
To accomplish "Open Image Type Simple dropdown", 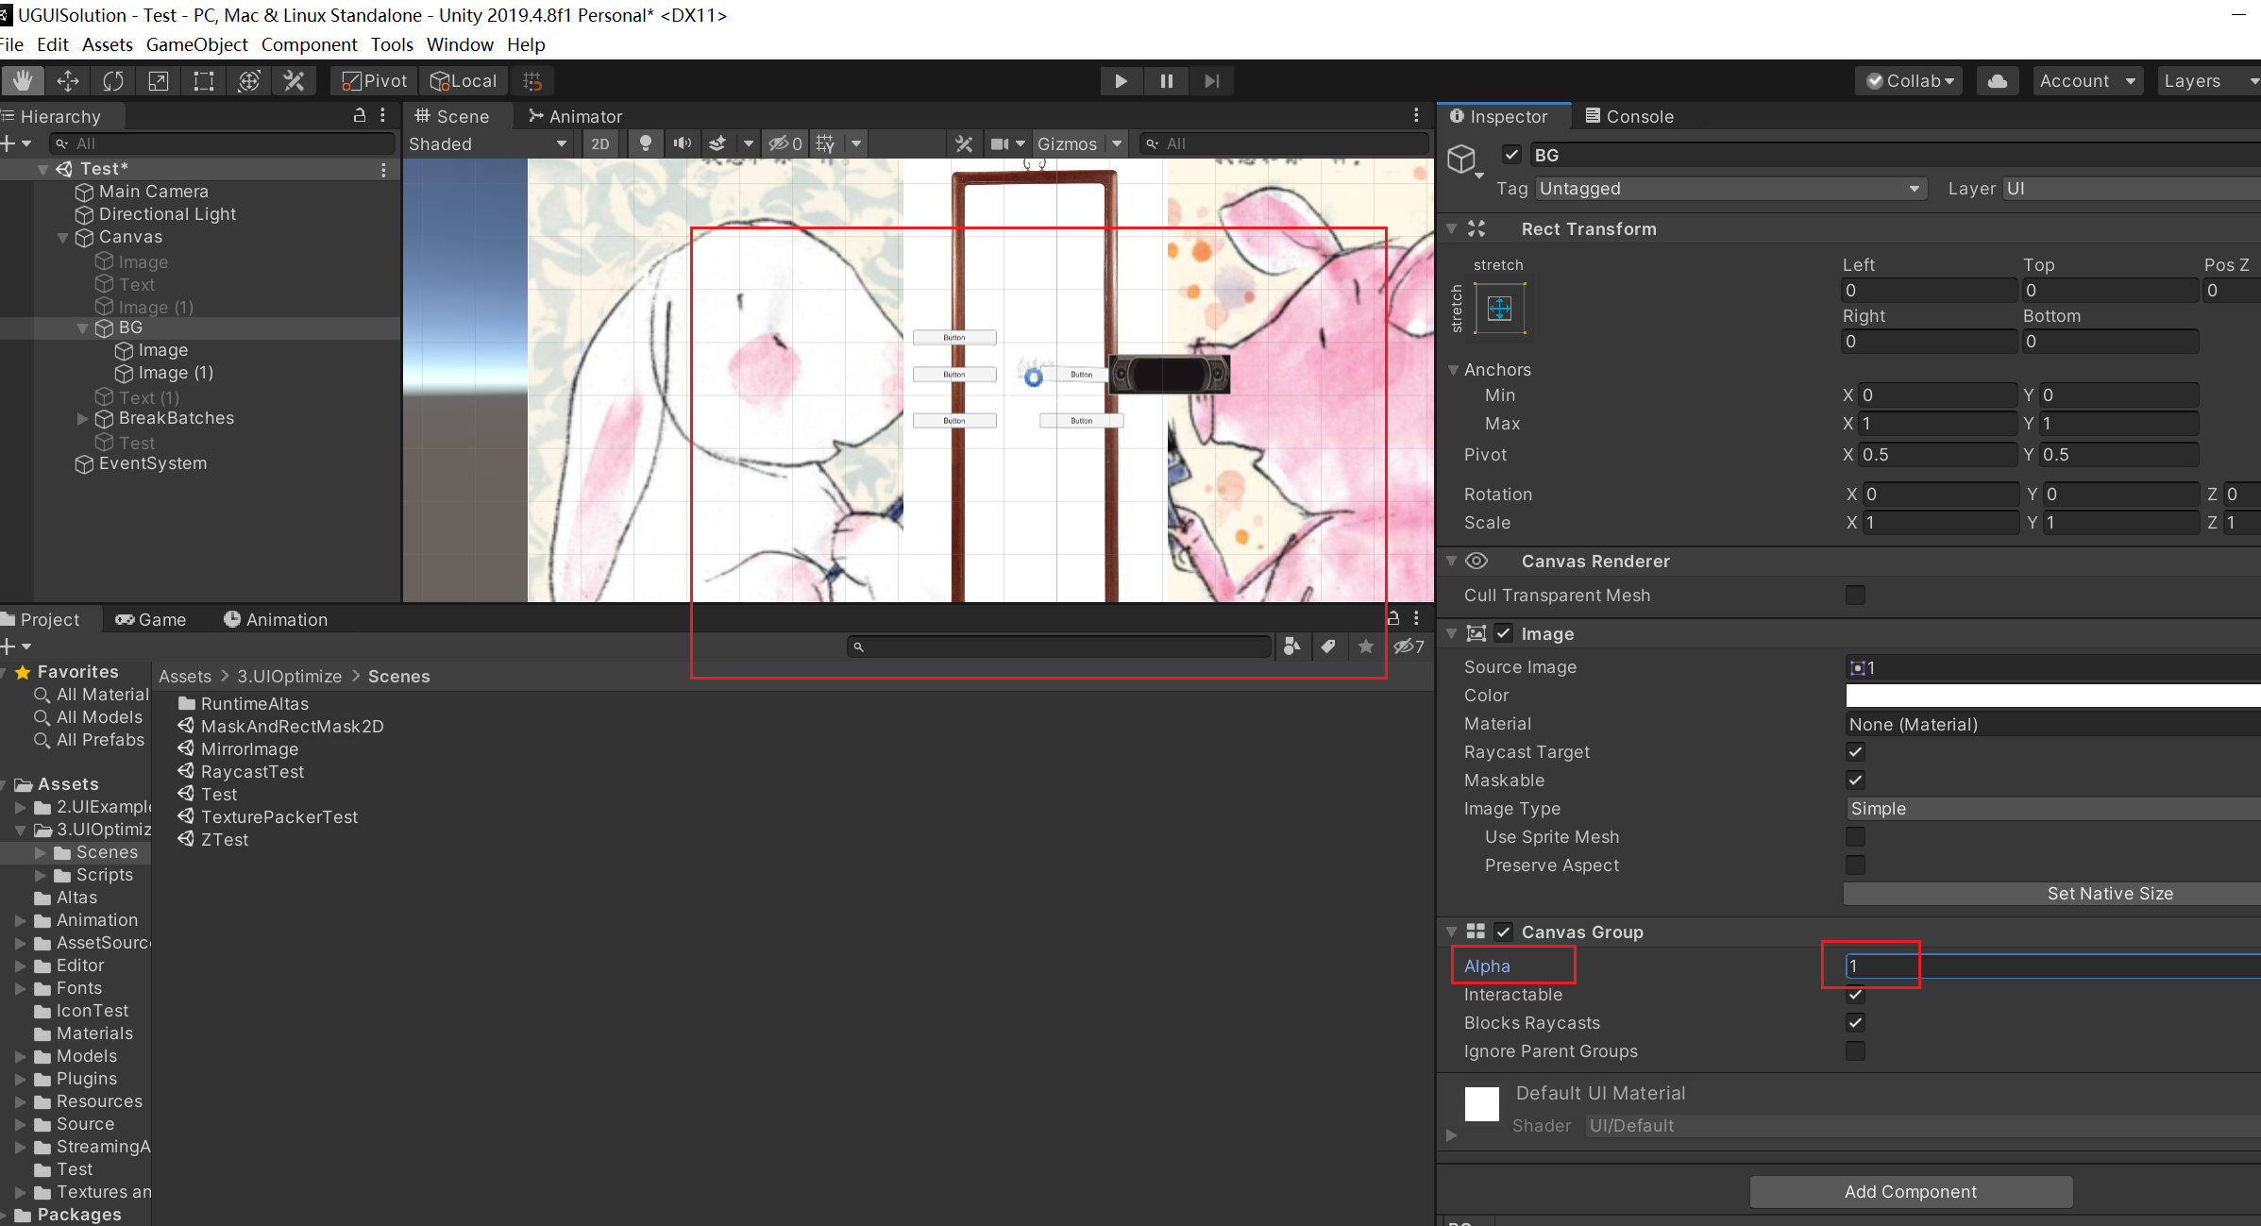I will (x=2053, y=809).
